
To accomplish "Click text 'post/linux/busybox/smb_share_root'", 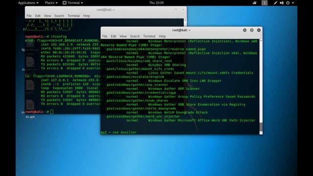I will (139, 61).
